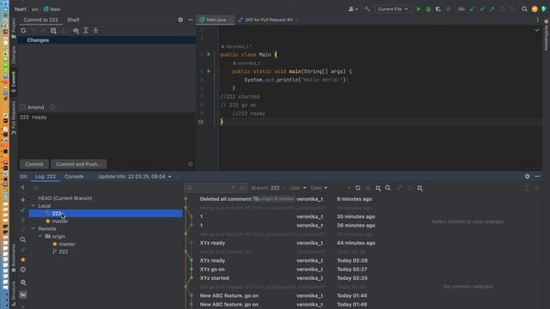Run with Coverage icon in top toolbar
The width and height of the screenshot is (550, 309).
(438, 9)
